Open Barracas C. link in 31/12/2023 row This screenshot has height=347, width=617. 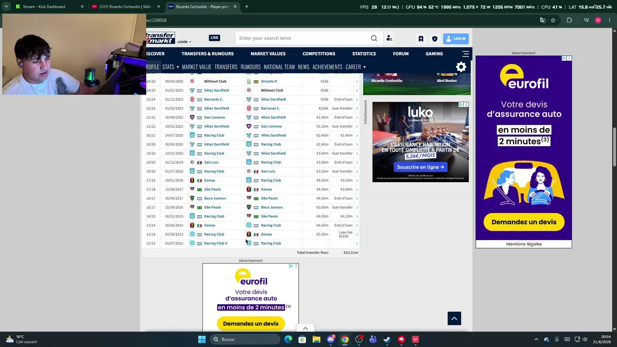(214, 99)
